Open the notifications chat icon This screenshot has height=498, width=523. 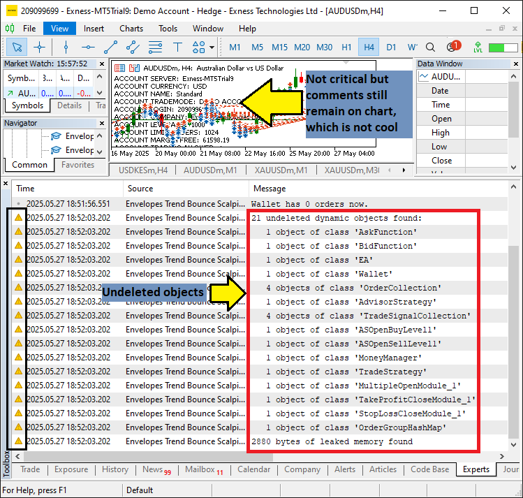pos(452,47)
